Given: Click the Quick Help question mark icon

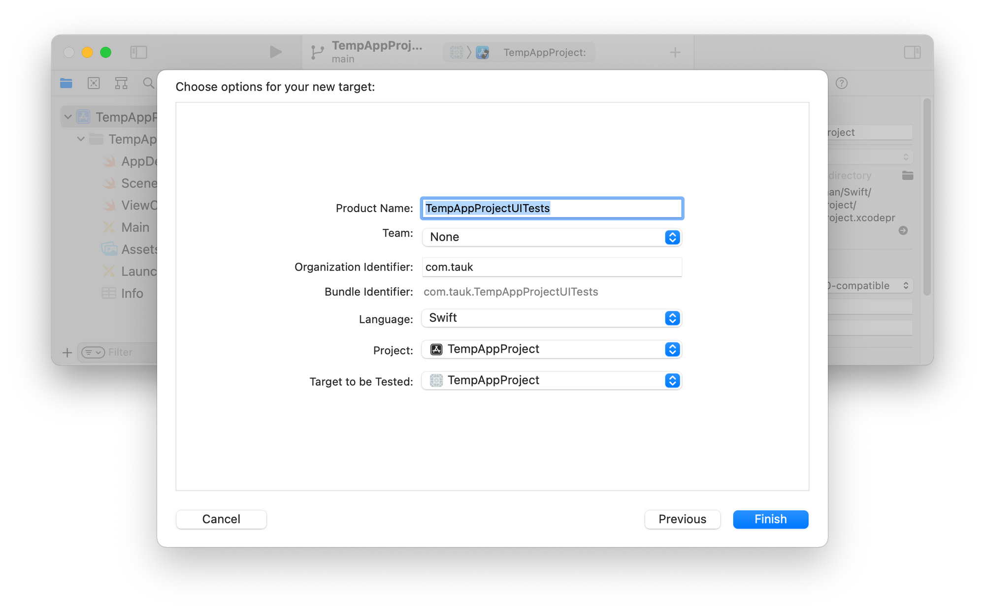Looking at the screenshot, I should [x=842, y=83].
